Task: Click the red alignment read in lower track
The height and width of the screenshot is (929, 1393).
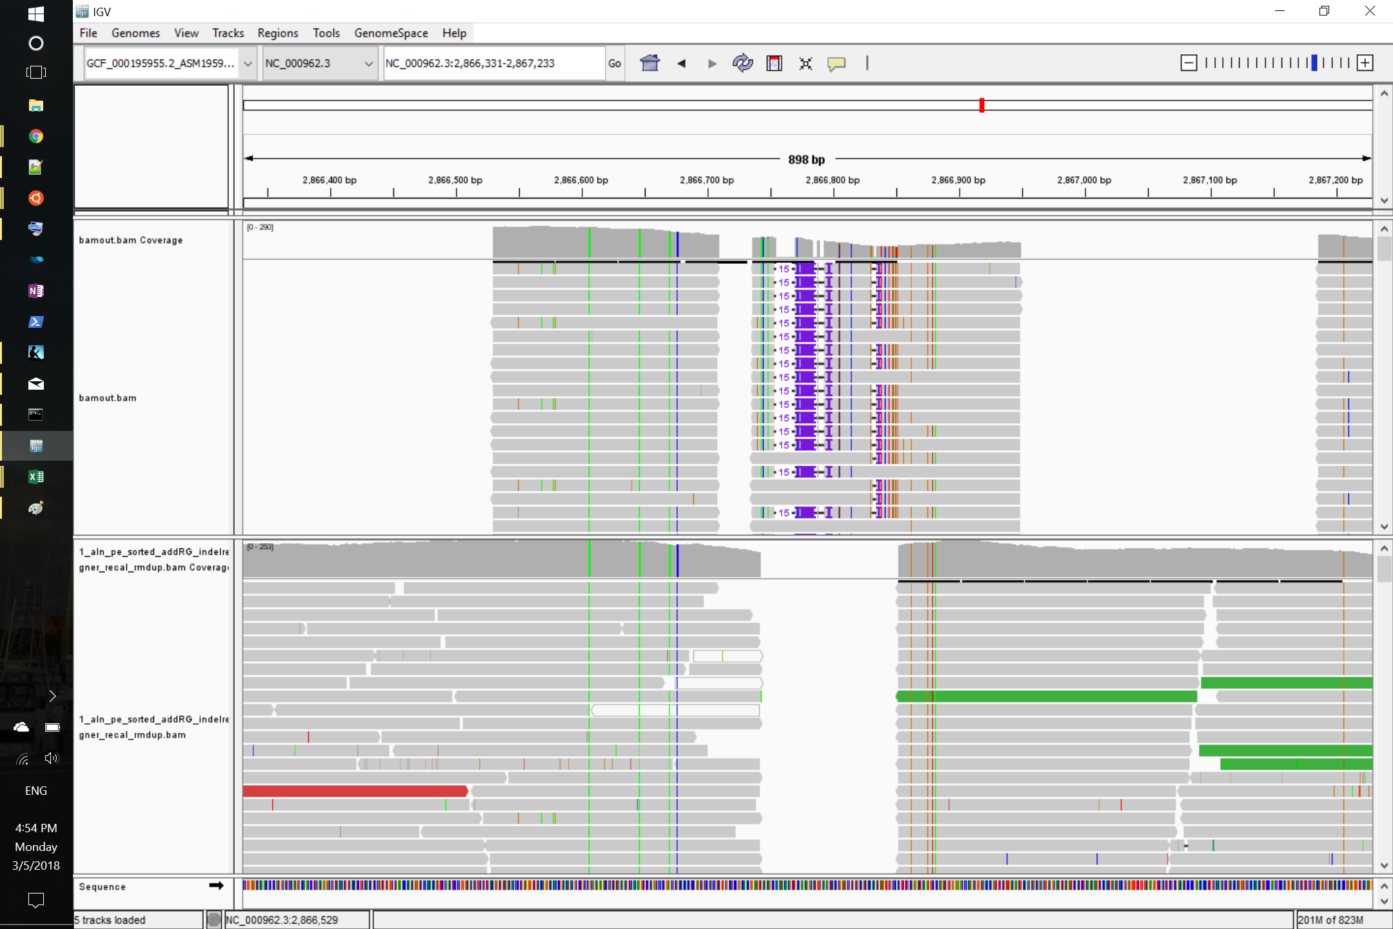Action: tap(355, 791)
